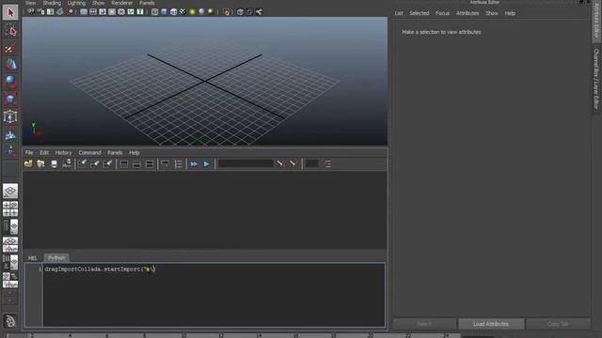Open Script Editor File menu

[x=29, y=152]
